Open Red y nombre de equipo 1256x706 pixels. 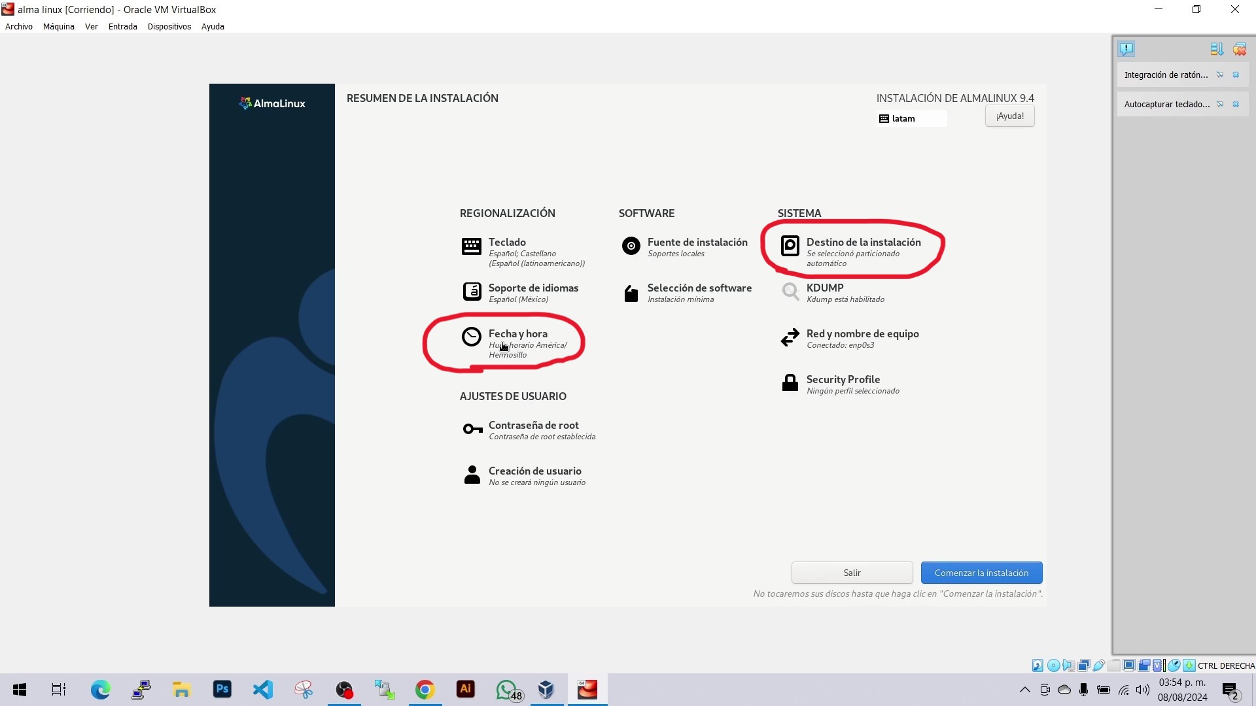(849, 338)
